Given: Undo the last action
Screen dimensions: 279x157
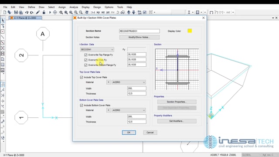Looking at the screenshot, I should click(x=27, y=12).
